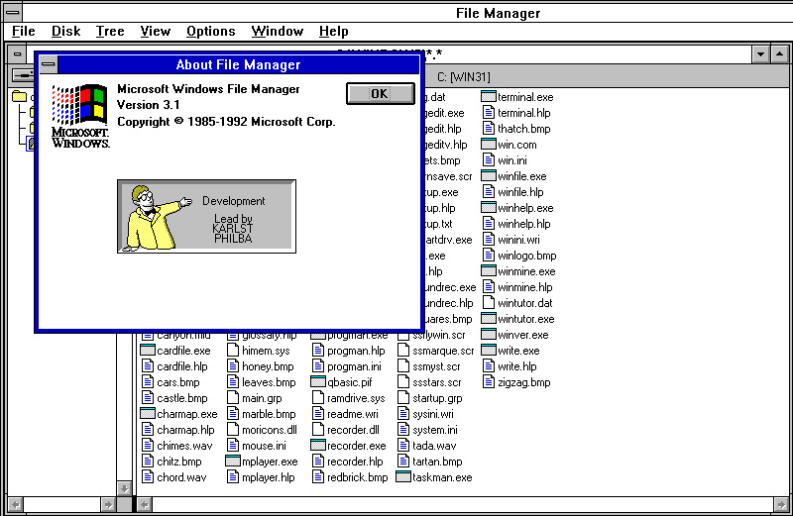The width and height of the screenshot is (793, 516).
Task: Click the chord.wav file name
Action: coord(181,477)
